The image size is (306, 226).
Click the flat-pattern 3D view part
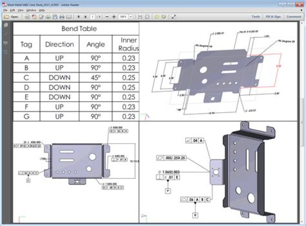[218, 76]
